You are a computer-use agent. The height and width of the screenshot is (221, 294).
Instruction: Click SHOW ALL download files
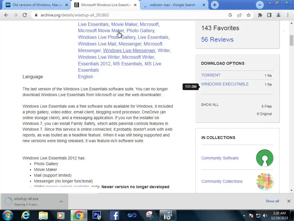210,105
